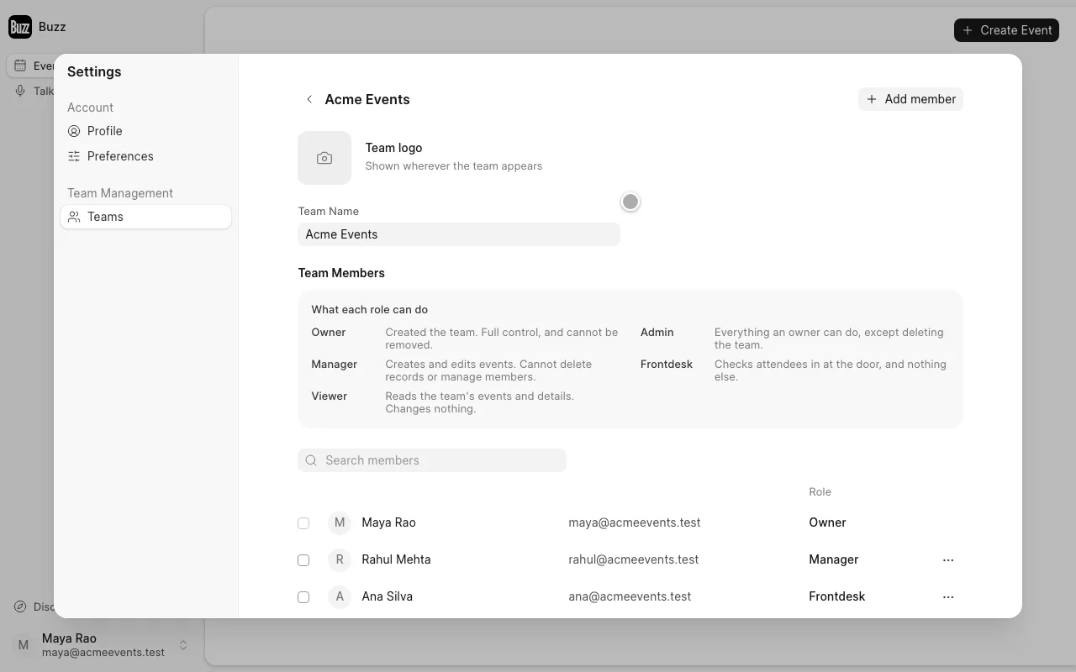Viewport: 1076px width, 672px height.
Task: Tick the checkbox for Maya Rao
Action: click(303, 523)
